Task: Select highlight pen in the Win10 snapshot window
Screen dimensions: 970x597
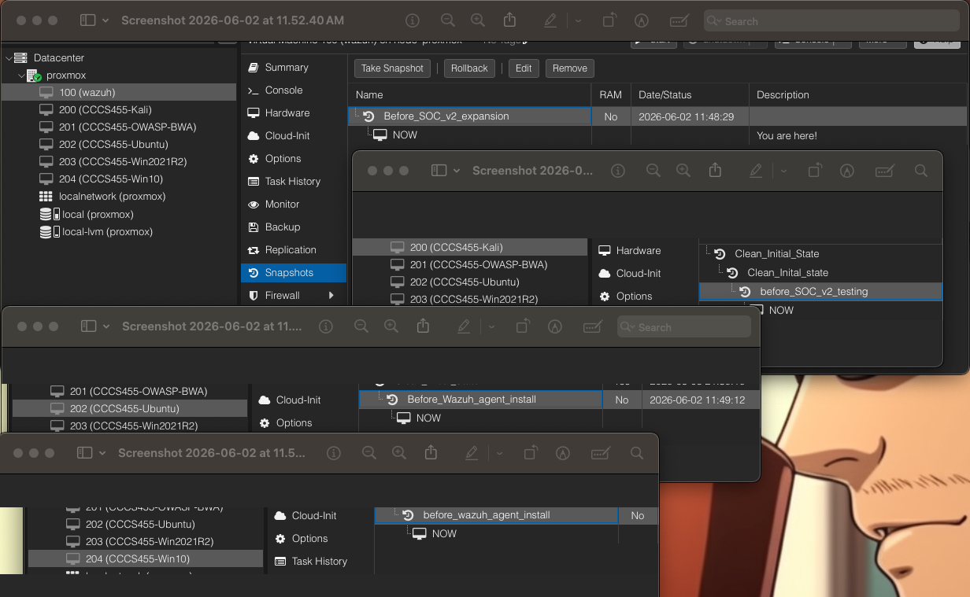Action: click(x=472, y=453)
